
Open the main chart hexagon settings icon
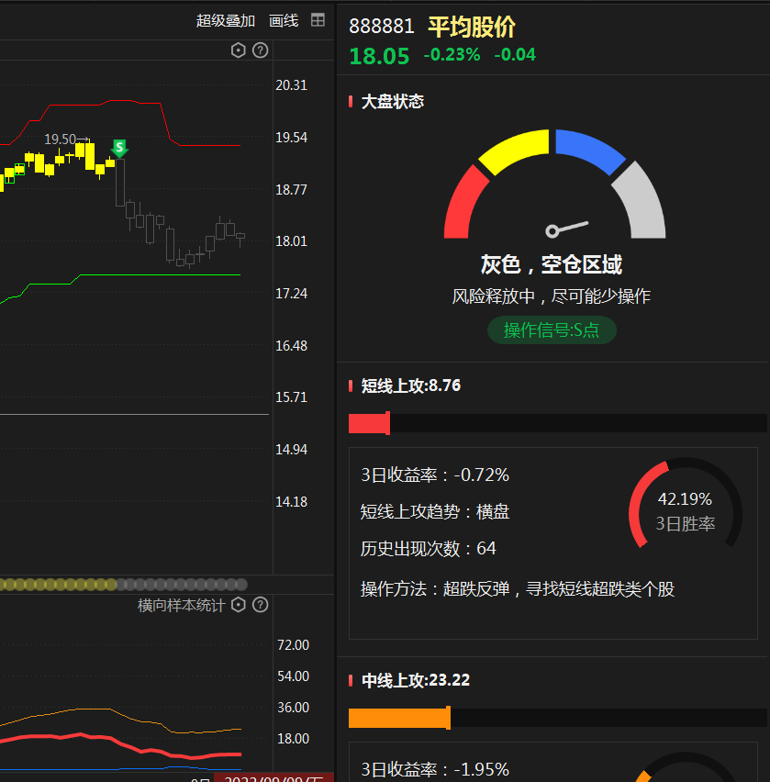coord(239,50)
